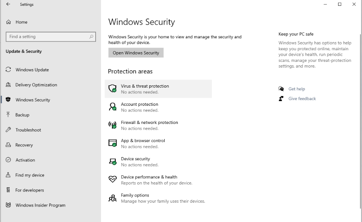The height and width of the screenshot is (222, 362).
Task: Click the Device performance & health heart icon
Action: [x=112, y=180]
